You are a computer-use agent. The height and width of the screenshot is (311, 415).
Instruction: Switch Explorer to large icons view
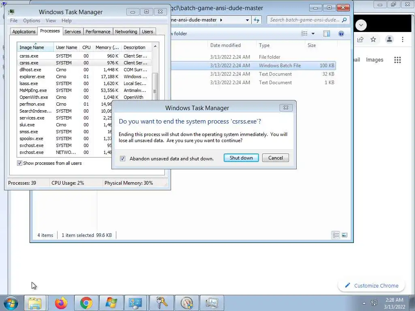point(344,235)
